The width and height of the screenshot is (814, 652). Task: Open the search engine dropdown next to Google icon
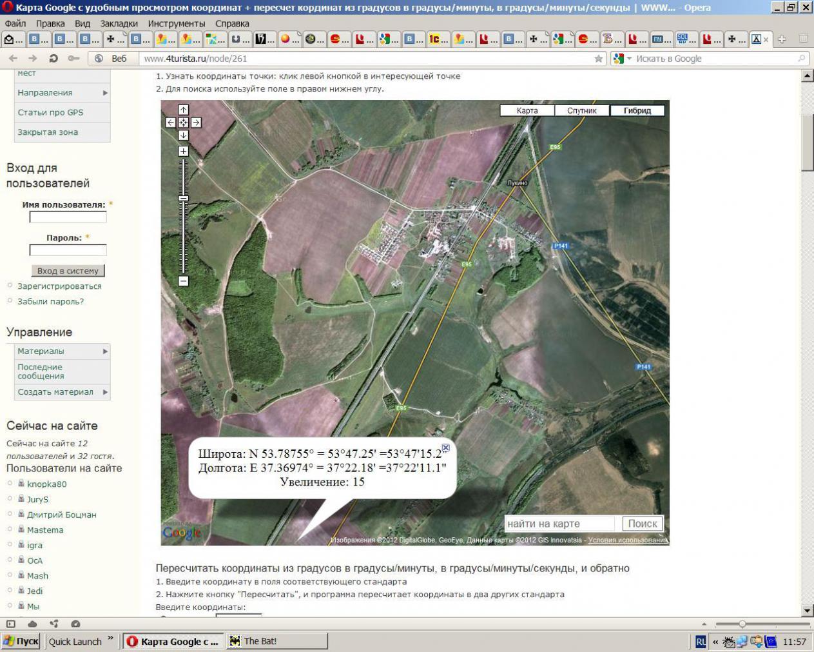630,59
